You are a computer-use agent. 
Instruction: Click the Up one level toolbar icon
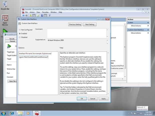pos(31,15)
